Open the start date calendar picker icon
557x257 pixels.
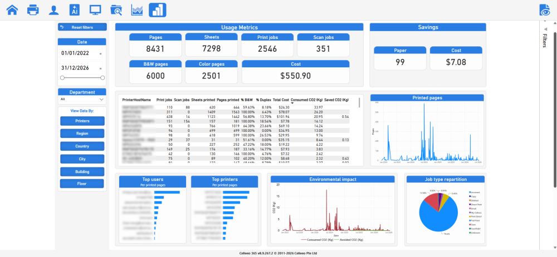click(x=100, y=53)
